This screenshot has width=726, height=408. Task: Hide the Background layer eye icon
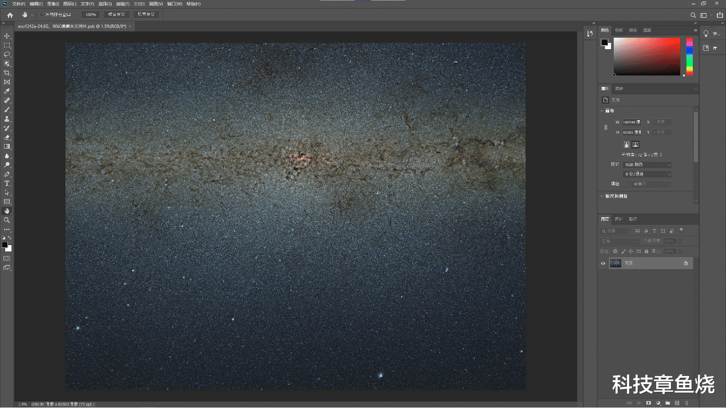coord(603,263)
